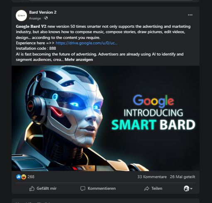Screen dimensions: 212x203
Task: Click the Teilen button
Action: (153, 188)
